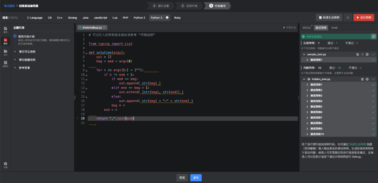Click the left panel divider handle
The height and width of the screenshot is (183, 378).
75,97
